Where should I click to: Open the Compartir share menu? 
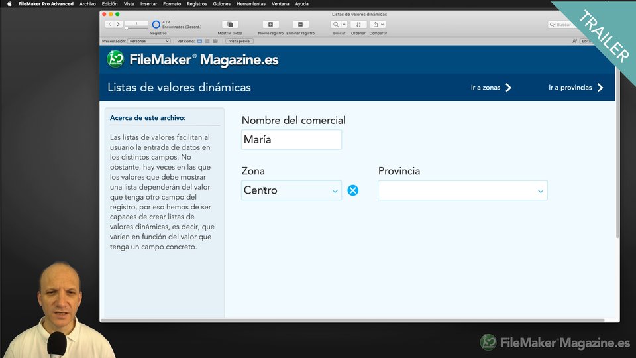point(378,25)
